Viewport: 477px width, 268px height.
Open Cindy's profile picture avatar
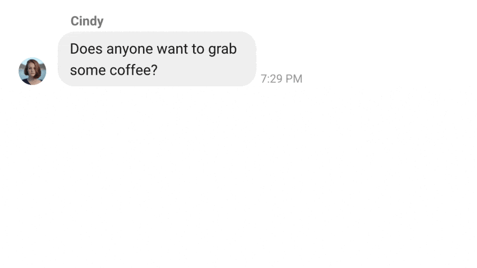[33, 71]
